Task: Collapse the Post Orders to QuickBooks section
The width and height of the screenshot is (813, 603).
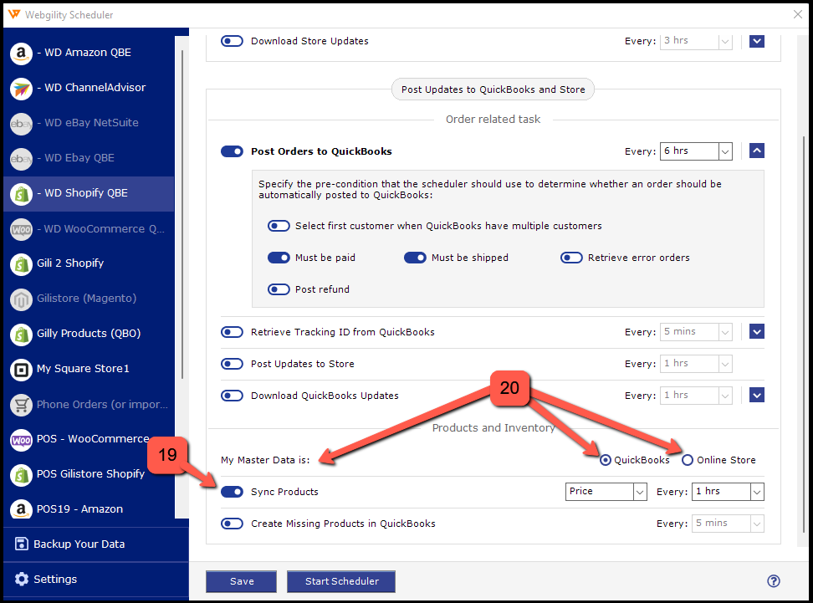Action: pyautogui.click(x=757, y=151)
